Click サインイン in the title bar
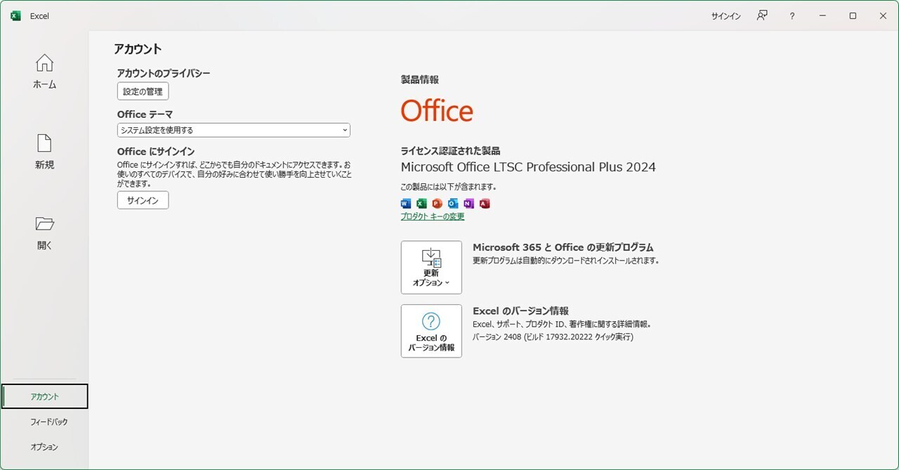Screen dimensions: 899x470 coord(726,16)
